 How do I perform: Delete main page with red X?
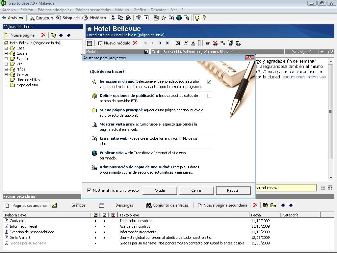tap(43, 35)
